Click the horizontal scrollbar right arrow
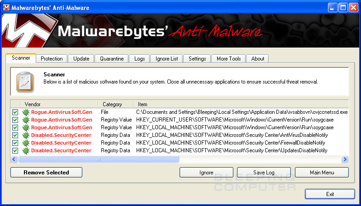This screenshot has height=206, width=361. (345, 159)
